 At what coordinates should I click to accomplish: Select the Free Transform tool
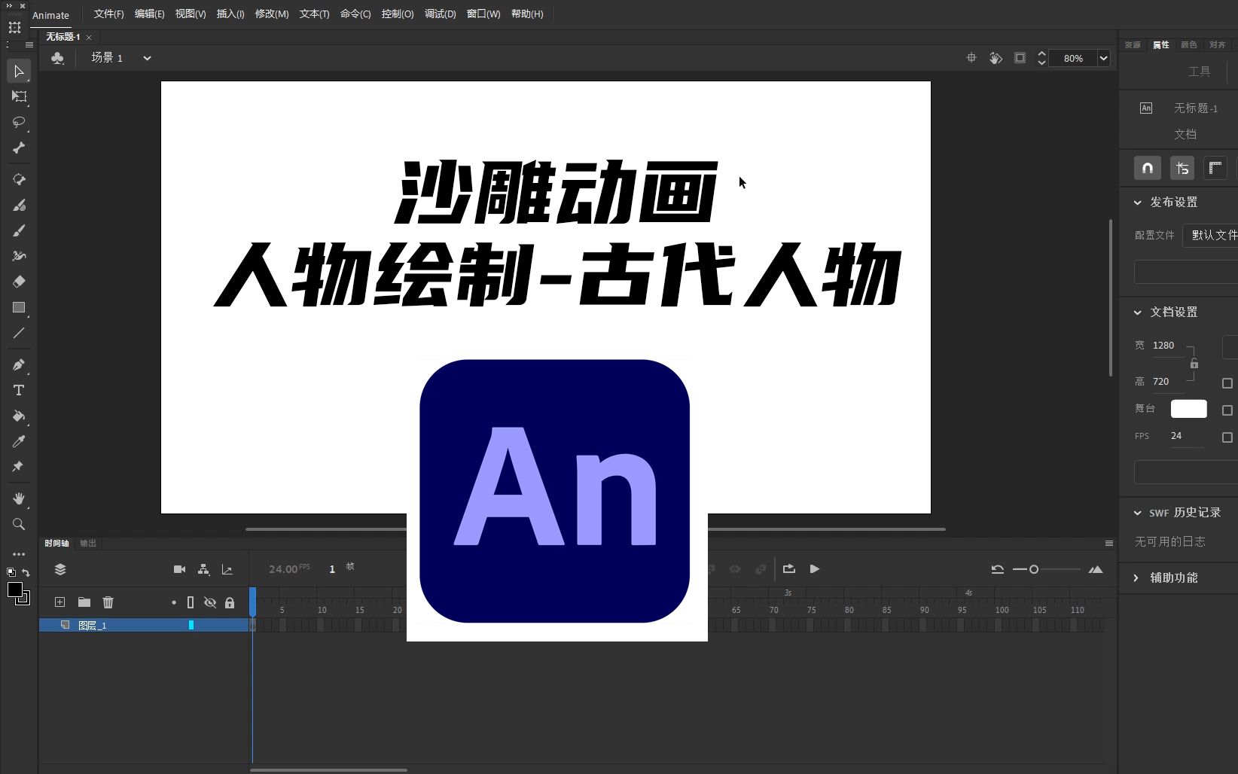tap(19, 96)
